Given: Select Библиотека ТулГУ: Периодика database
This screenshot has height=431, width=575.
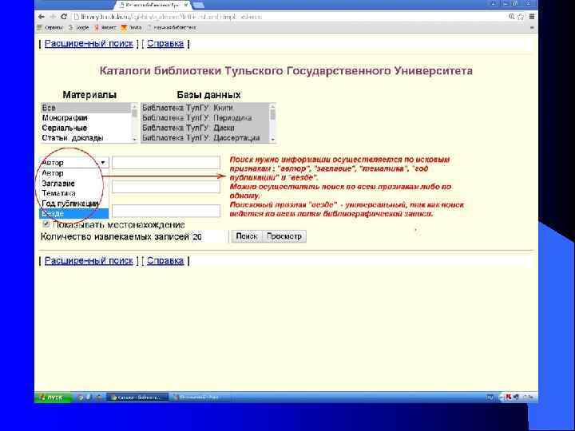Looking at the screenshot, I should (205, 118).
